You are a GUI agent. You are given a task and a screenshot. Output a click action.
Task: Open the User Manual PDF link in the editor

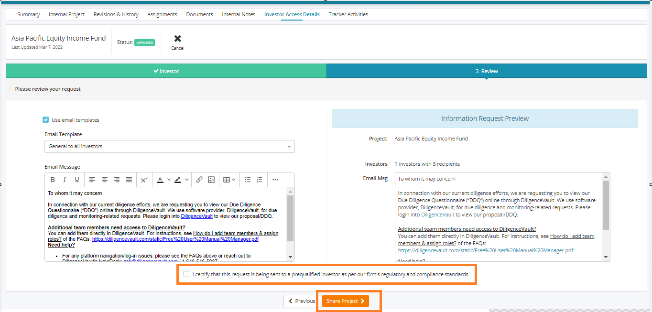pyautogui.click(x=175, y=239)
